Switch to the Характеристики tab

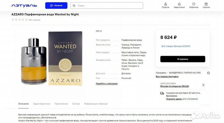tap(42, 104)
